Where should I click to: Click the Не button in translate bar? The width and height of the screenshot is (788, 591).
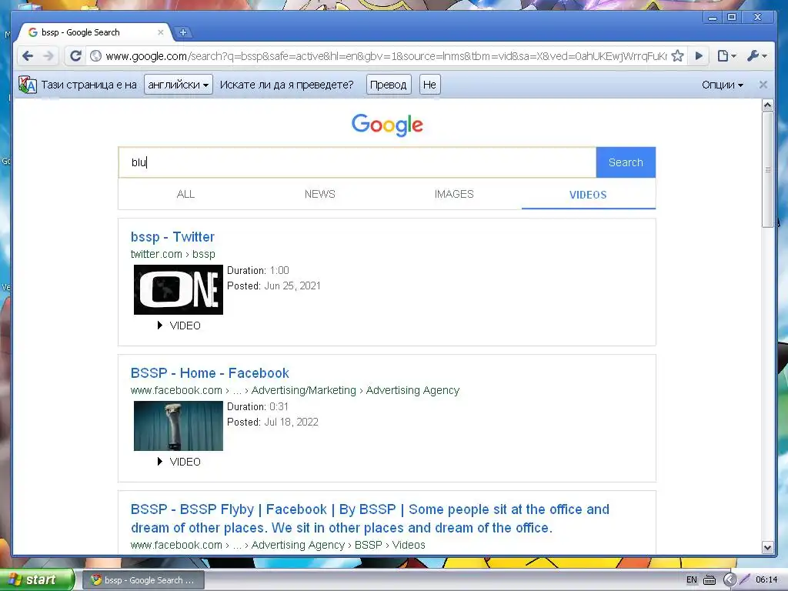point(429,85)
